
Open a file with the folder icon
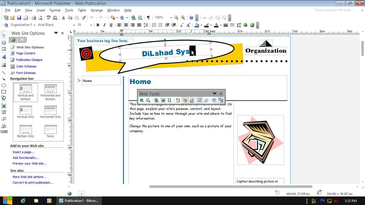pyautogui.click(x=12, y=18)
